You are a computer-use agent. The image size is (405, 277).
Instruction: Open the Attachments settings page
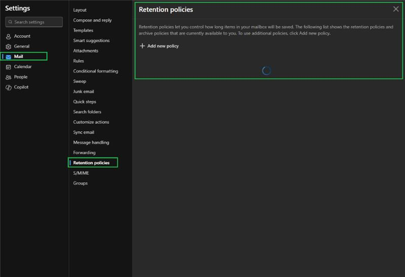tap(86, 51)
